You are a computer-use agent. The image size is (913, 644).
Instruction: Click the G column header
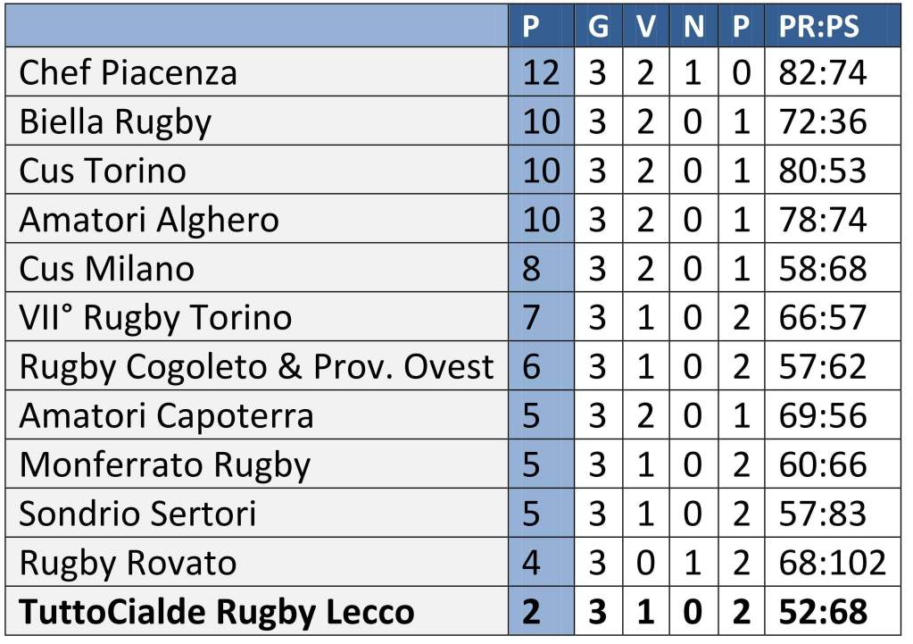598,26
